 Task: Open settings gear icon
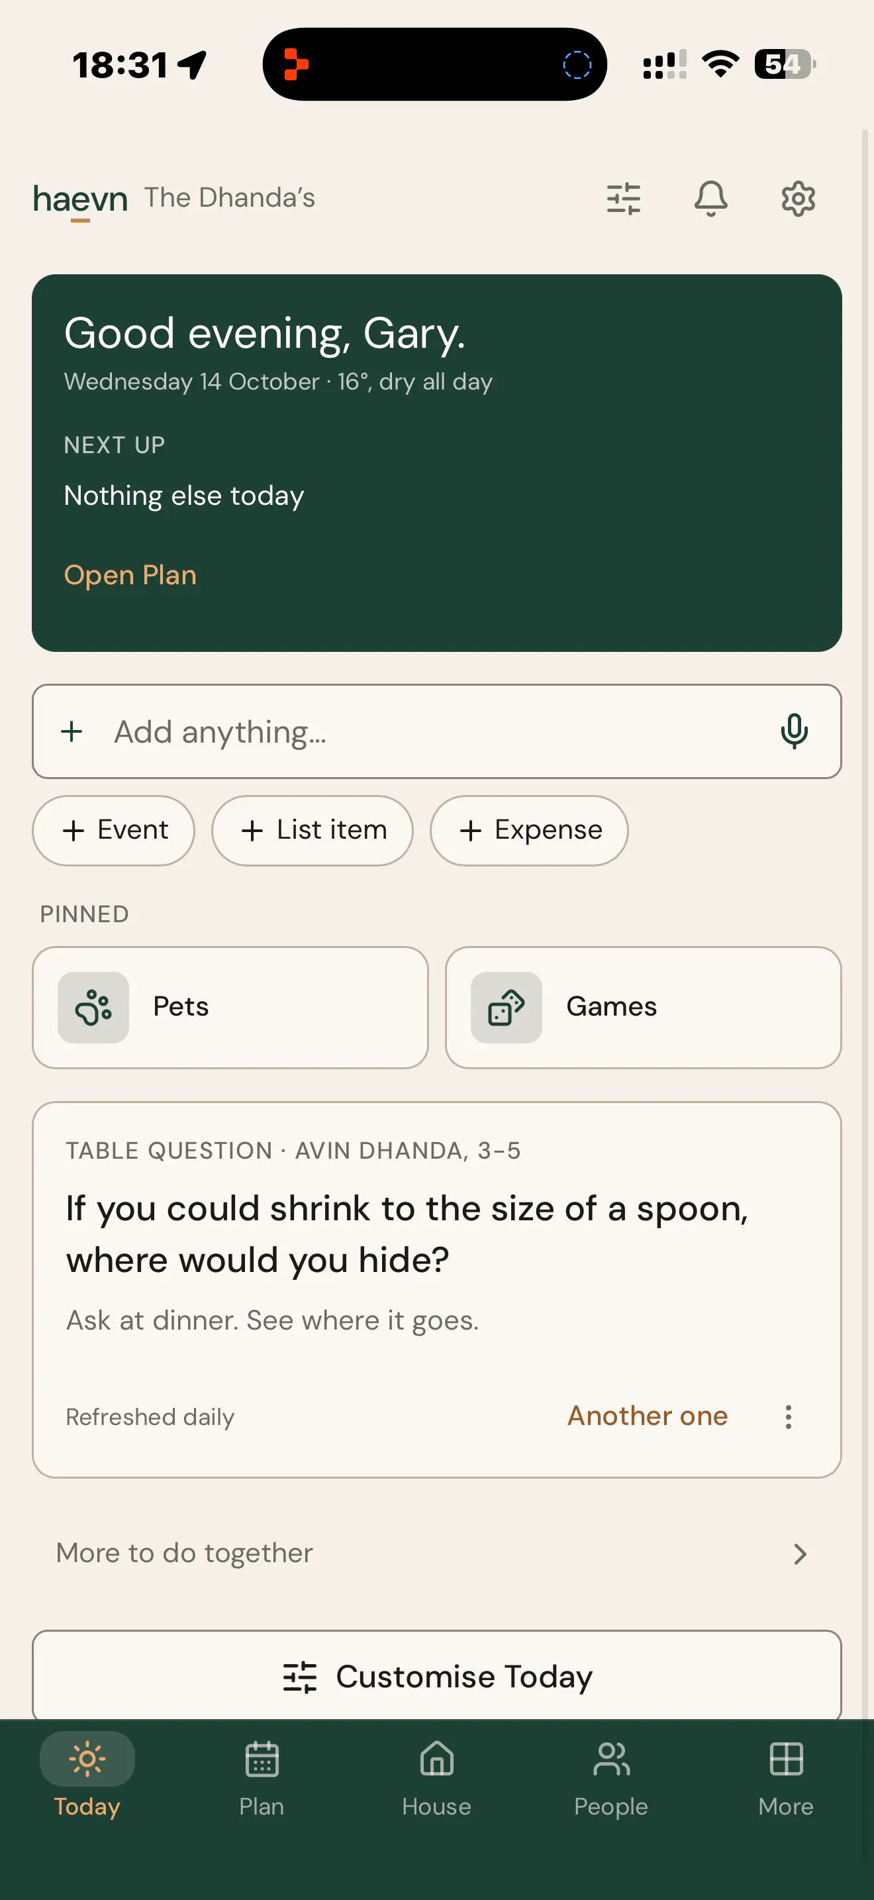(x=798, y=198)
